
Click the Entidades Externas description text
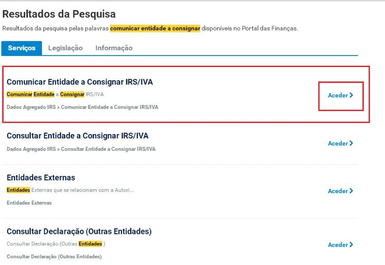tap(70, 190)
